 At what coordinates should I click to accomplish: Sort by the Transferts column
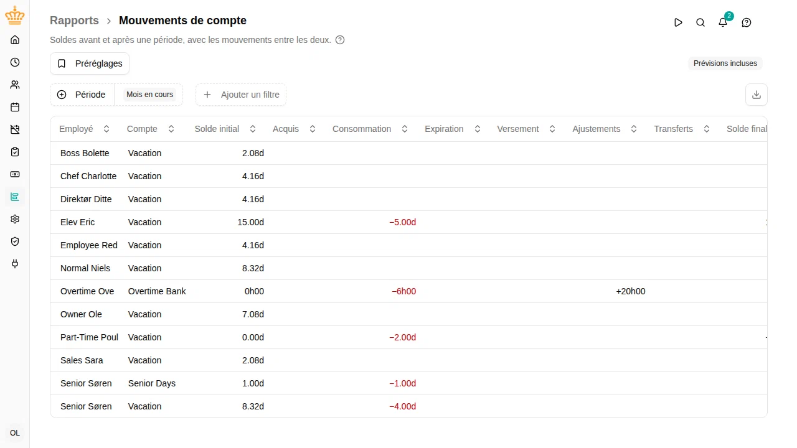coord(682,129)
